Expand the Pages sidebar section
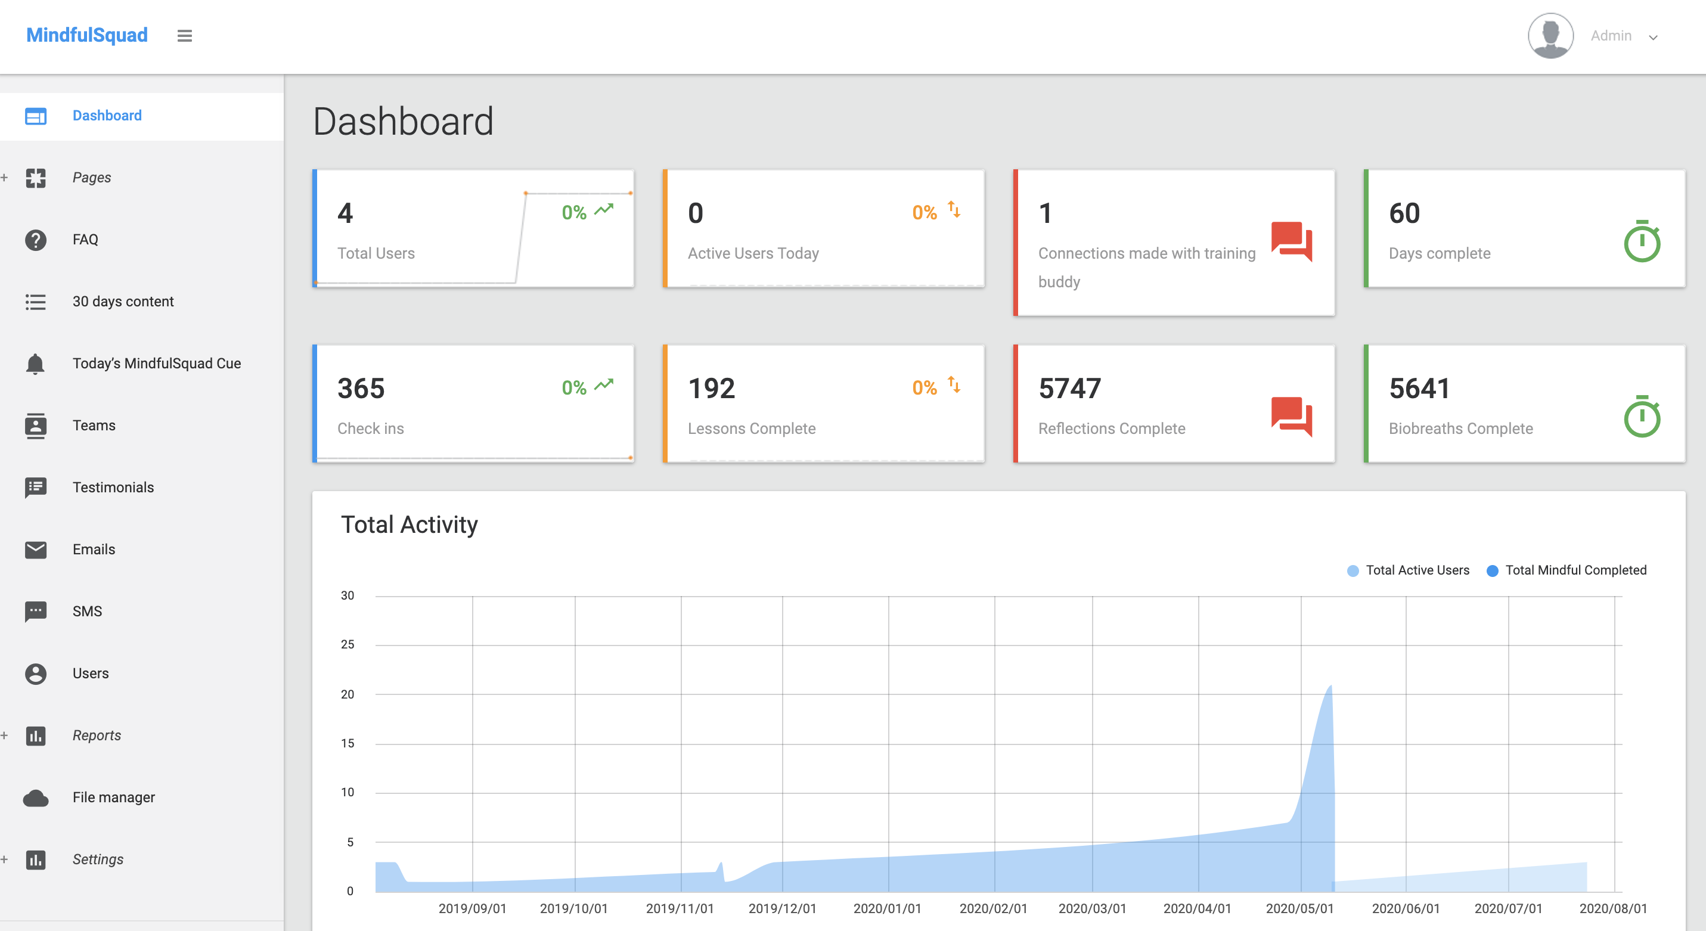 (91, 178)
